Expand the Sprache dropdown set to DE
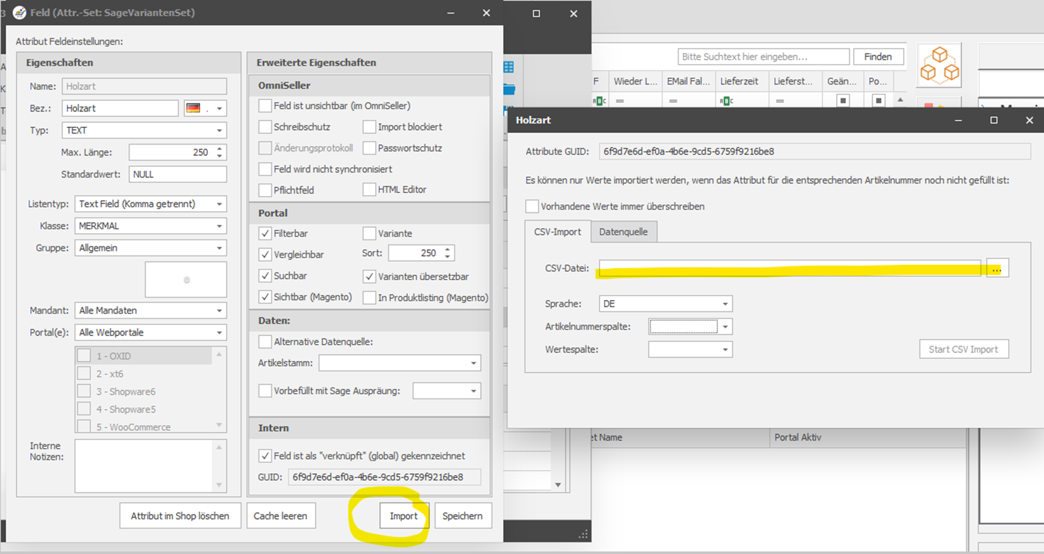 [665, 304]
